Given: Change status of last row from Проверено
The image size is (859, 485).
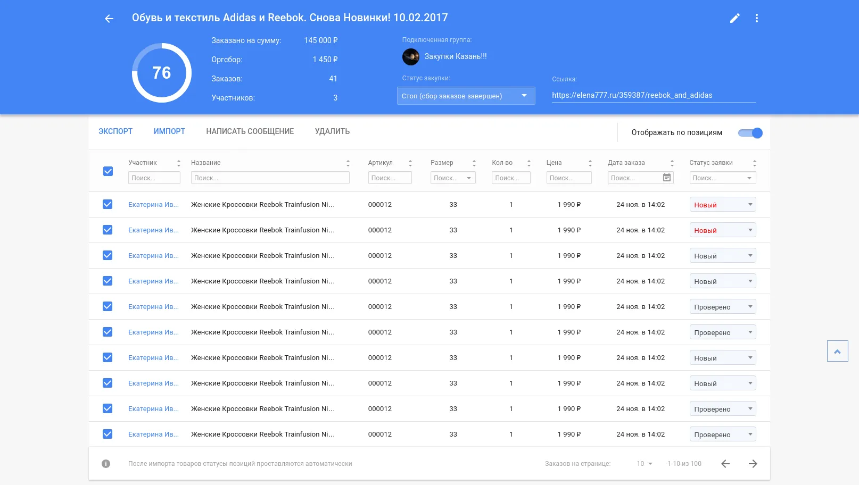Looking at the screenshot, I should (x=723, y=434).
